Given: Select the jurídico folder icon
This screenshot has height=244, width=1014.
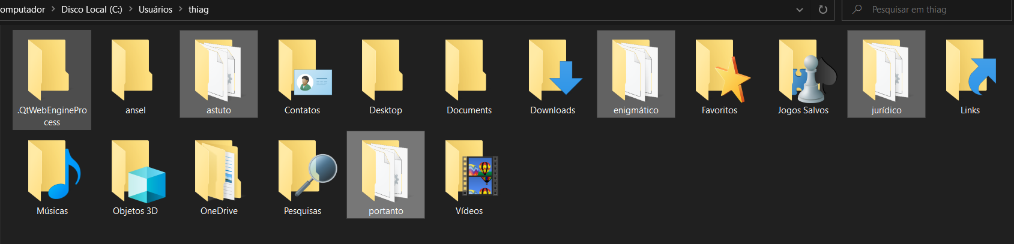Looking at the screenshot, I should point(886,70).
